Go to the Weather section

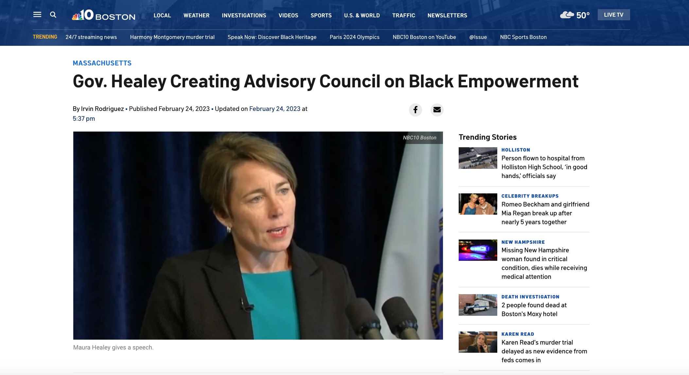click(196, 15)
